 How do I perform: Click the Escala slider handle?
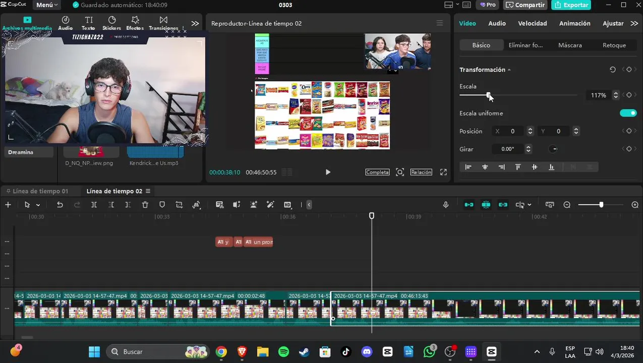click(x=488, y=95)
